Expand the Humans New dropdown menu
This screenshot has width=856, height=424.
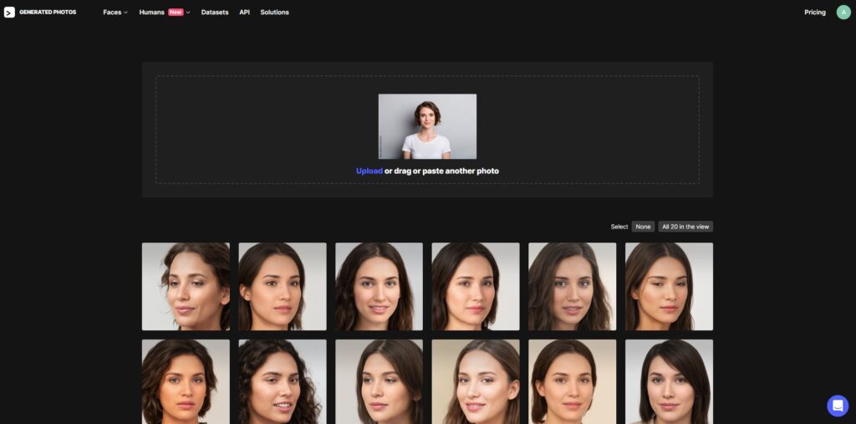pyautogui.click(x=165, y=12)
